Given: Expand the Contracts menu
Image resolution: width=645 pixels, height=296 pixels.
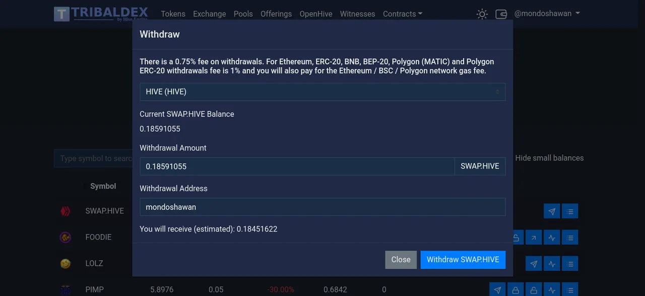Looking at the screenshot, I should tap(403, 14).
